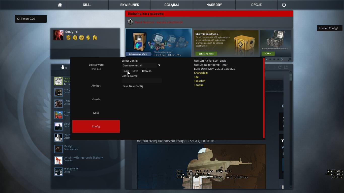Open the news panel in external browser icon

[286, 67]
